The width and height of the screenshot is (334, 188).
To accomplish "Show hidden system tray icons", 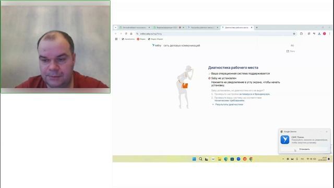I will (x=283, y=159).
